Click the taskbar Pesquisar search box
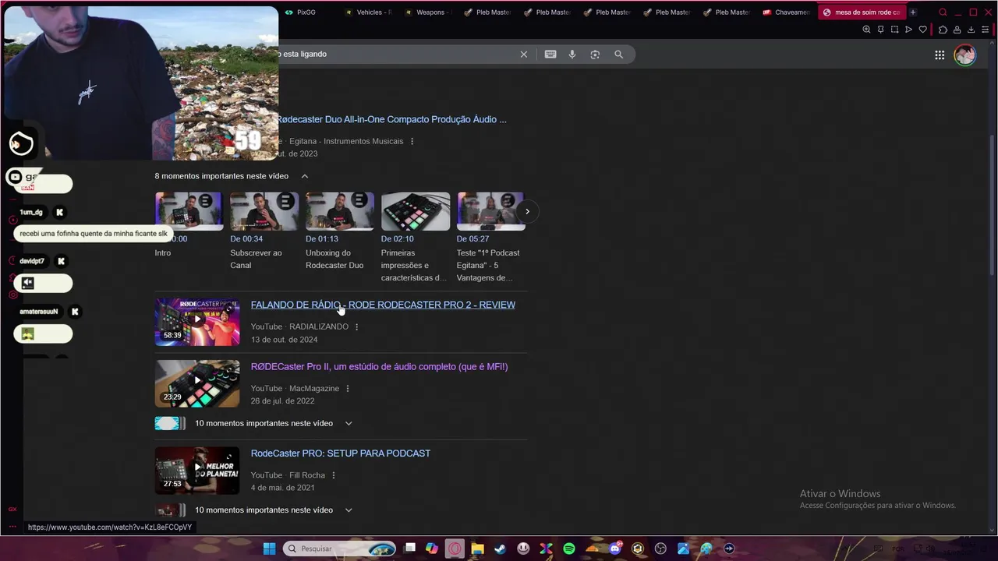The height and width of the screenshot is (561, 998). (x=340, y=549)
